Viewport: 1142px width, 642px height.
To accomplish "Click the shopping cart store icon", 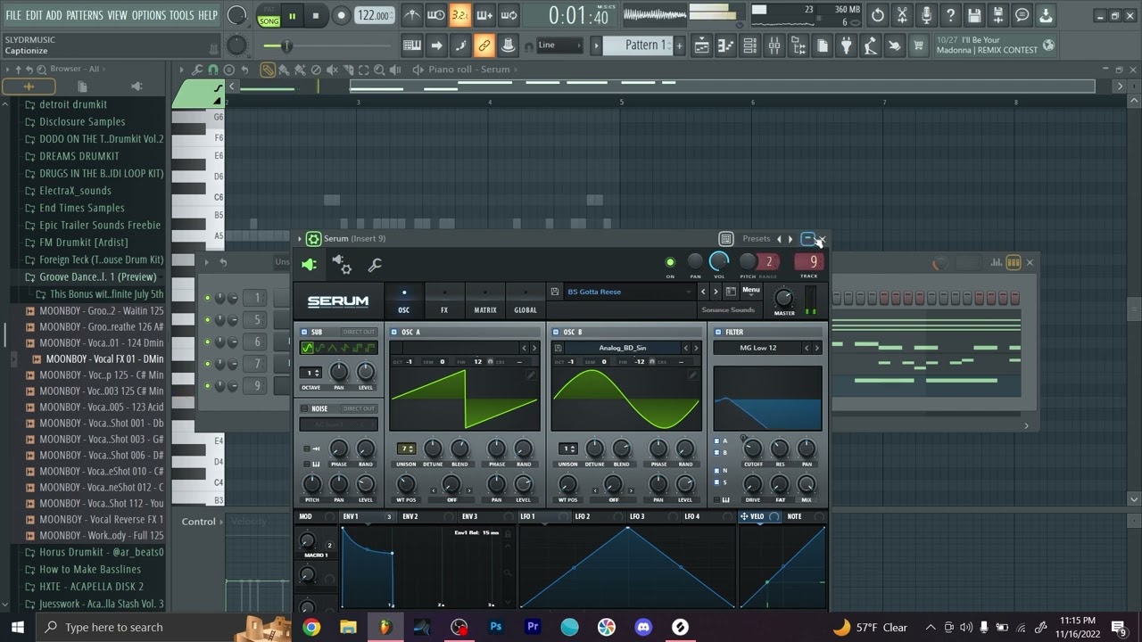I will pyautogui.click(x=918, y=45).
